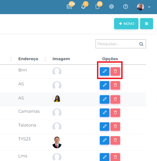157x161 pixels.
Task: Open the documents icon with 23 badge
Action: 98,6
